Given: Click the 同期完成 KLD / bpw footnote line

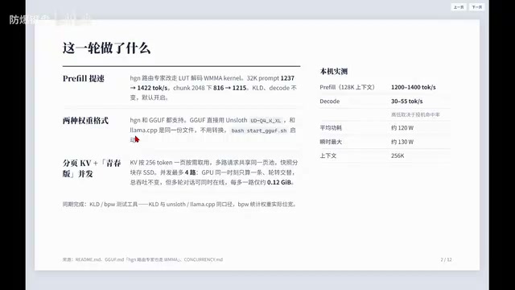Looking at the screenshot, I should 179,204.
